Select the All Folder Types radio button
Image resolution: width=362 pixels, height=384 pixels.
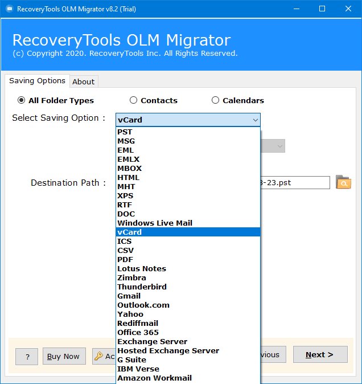21,100
